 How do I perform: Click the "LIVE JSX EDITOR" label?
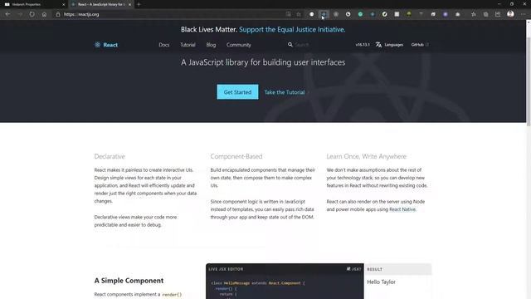click(x=226, y=269)
